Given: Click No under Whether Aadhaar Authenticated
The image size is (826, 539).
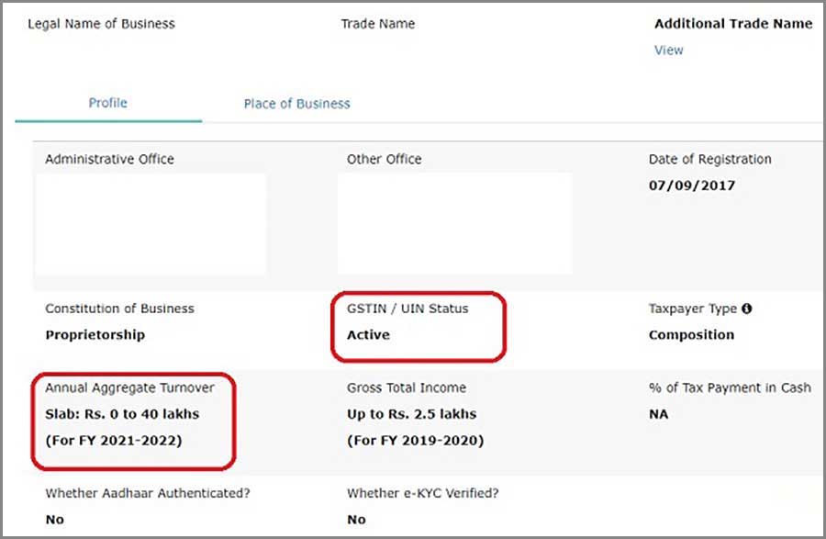Looking at the screenshot, I should (55, 520).
